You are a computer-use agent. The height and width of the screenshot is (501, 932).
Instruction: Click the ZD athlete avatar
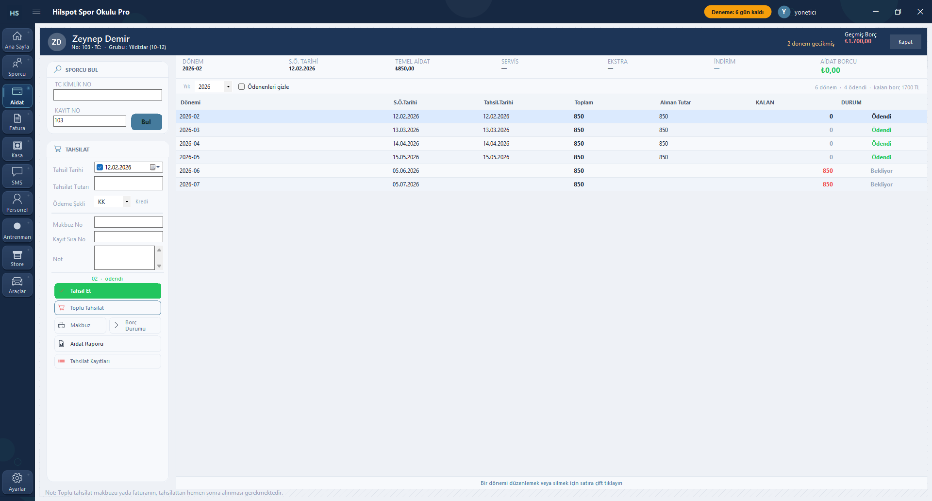(57, 42)
